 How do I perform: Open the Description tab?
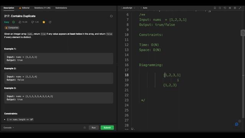pyautogui.click(x=9, y=8)
